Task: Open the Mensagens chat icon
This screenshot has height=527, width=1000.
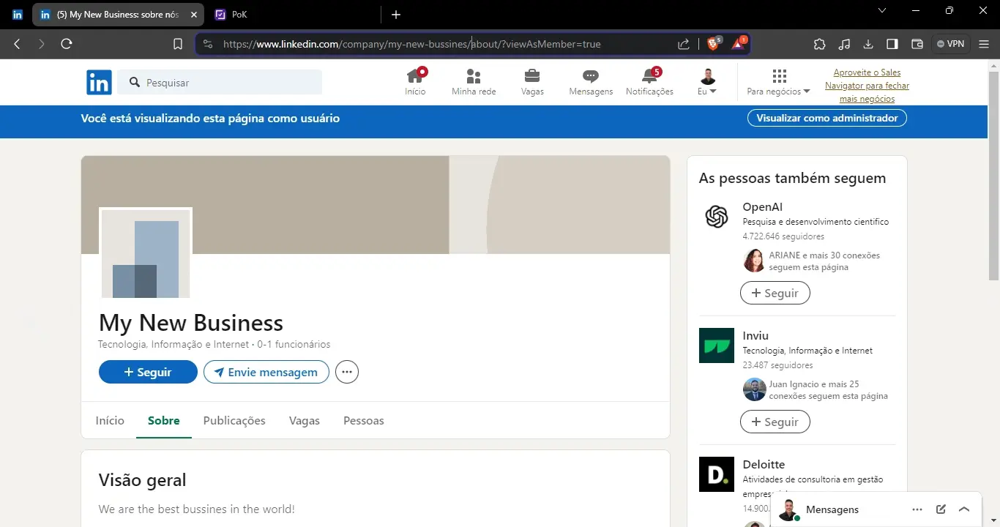Action: click(591, 82)
